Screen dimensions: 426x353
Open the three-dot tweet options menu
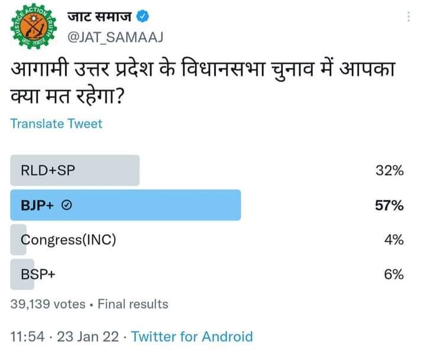tap(408, 17)
